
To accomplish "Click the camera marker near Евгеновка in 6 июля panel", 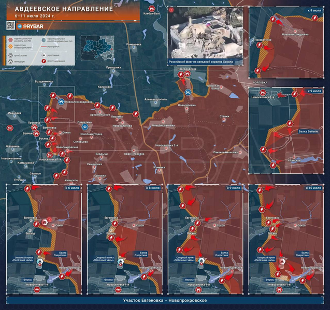I will [x=46, y=223].
